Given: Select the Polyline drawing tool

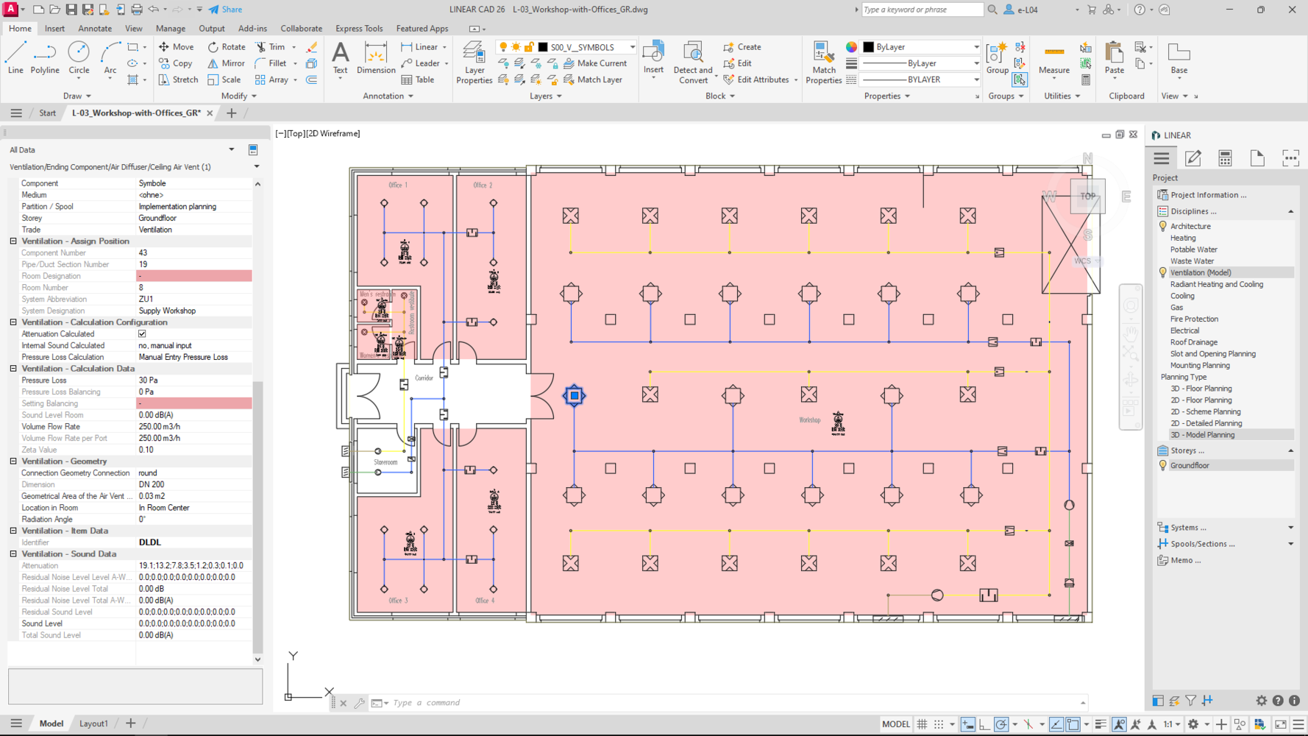Looking at the screenshot, I should click(45, 57).
